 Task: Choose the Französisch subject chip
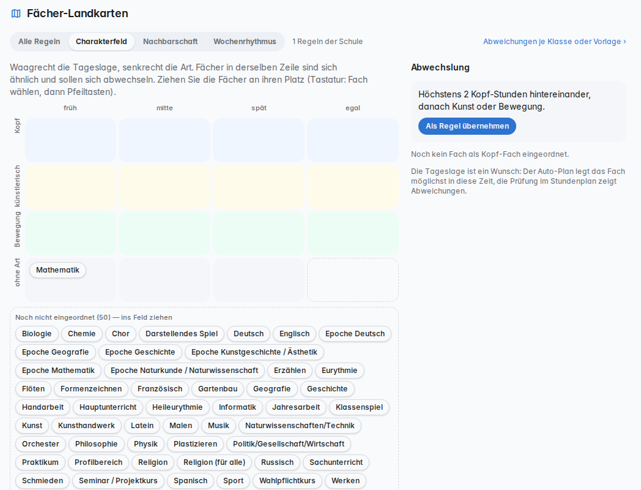160,389
